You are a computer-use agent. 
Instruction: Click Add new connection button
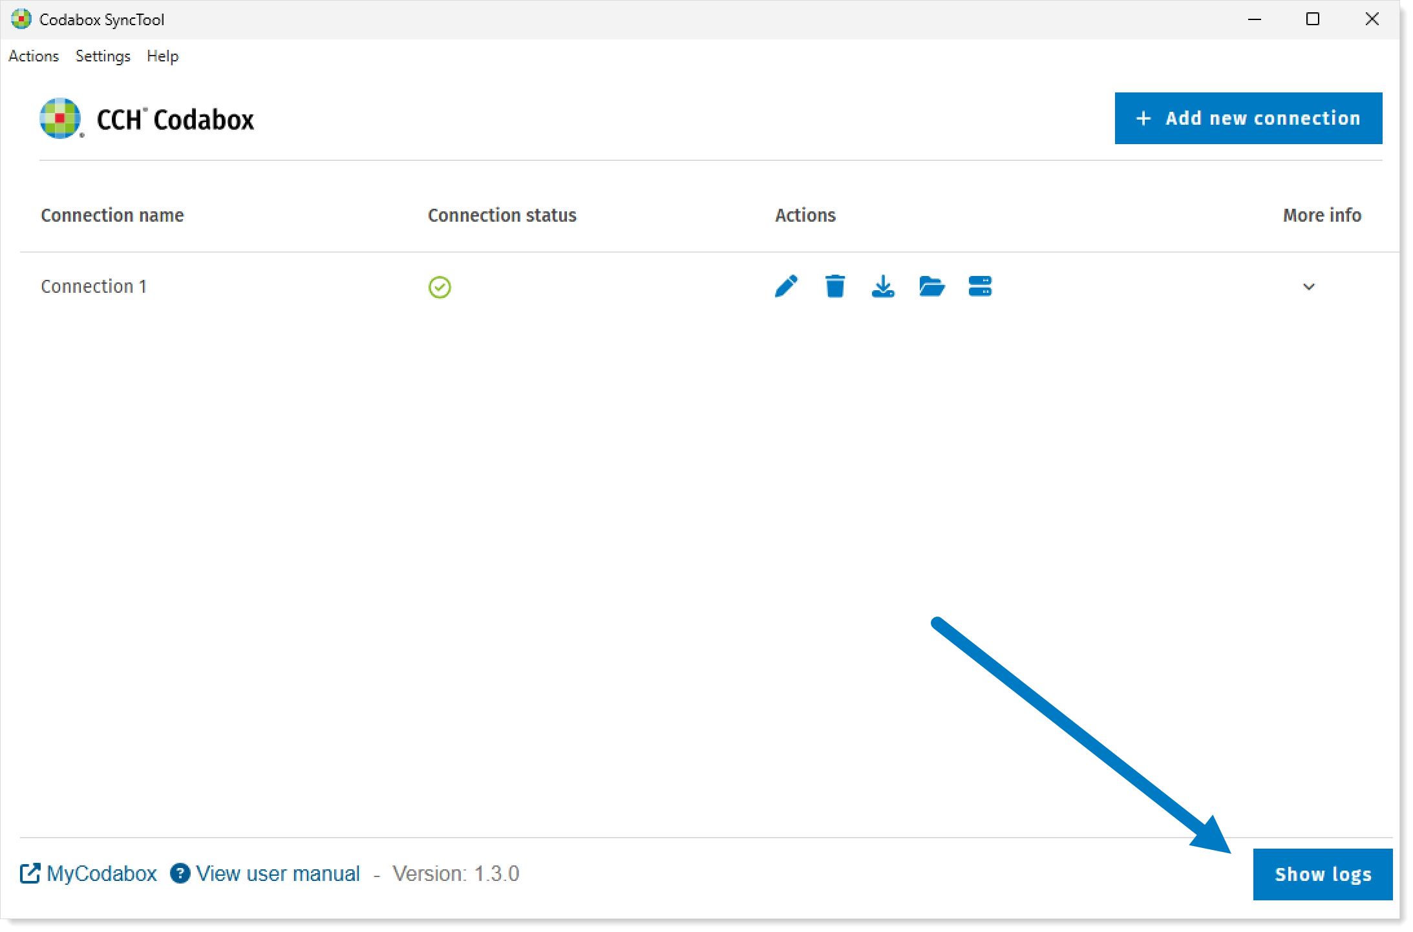(1248, 118)
